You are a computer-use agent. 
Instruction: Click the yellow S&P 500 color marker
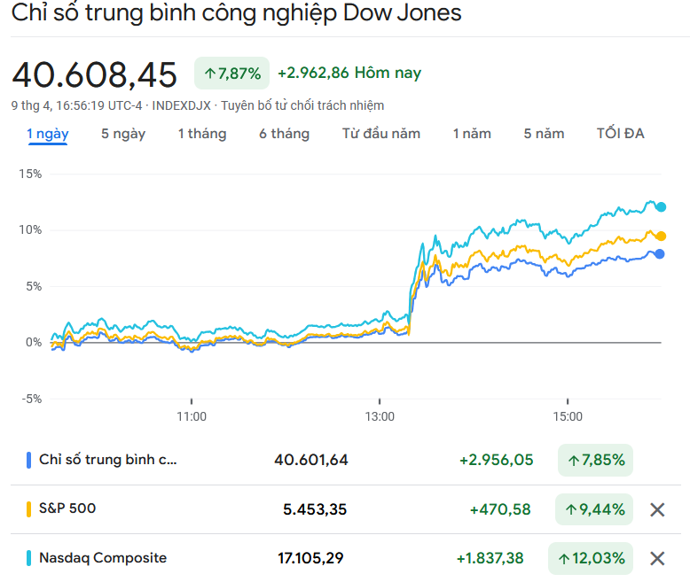tap(29, 508)
